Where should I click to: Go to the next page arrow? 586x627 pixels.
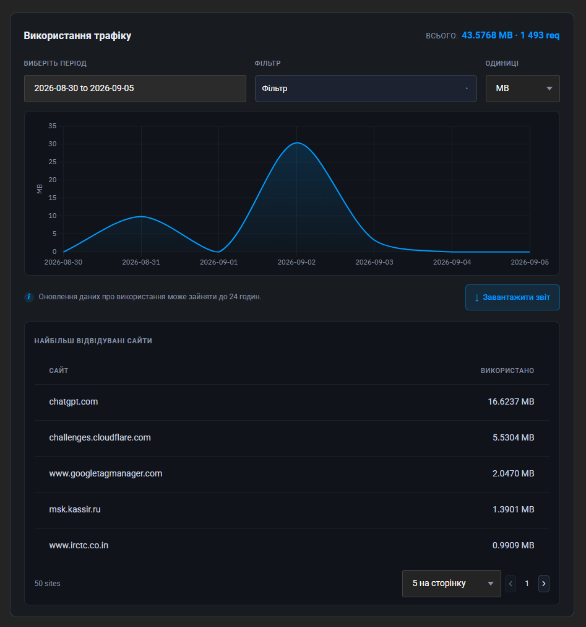click(544, 584)
